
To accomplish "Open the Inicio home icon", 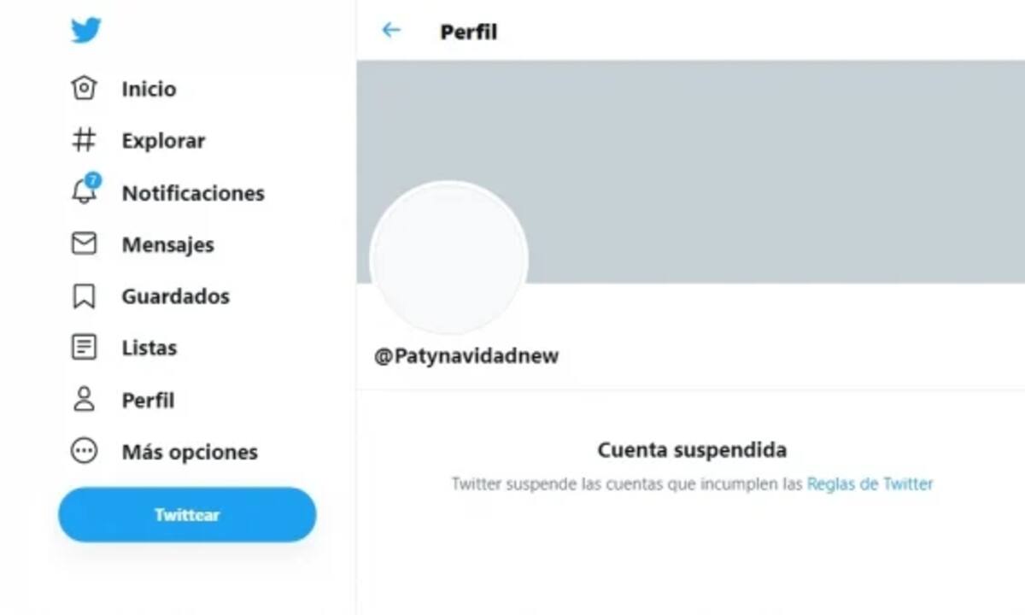I will pyautogui.click(x=84, y=88).
